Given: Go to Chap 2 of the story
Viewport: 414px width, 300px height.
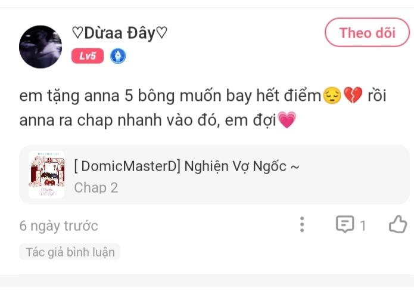Looking at the screenshot, I should pyautogui.click(x=96, y=187).
